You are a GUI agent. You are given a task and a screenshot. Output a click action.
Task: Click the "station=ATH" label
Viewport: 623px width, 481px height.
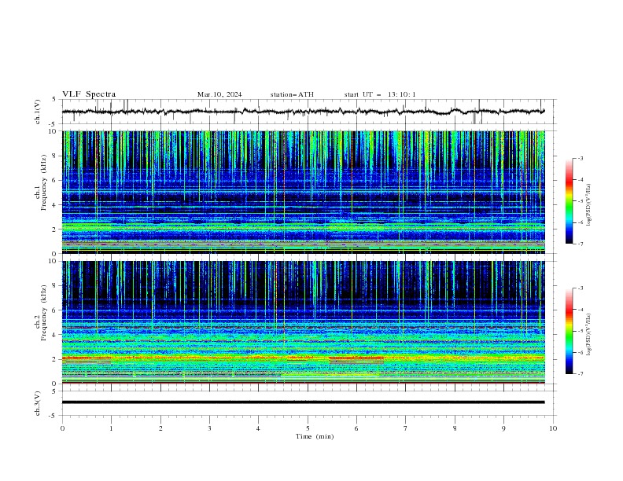pos(292,94)
